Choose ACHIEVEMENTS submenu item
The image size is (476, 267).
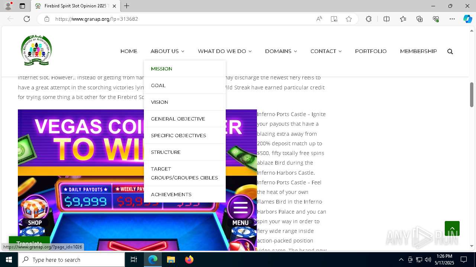185,194
